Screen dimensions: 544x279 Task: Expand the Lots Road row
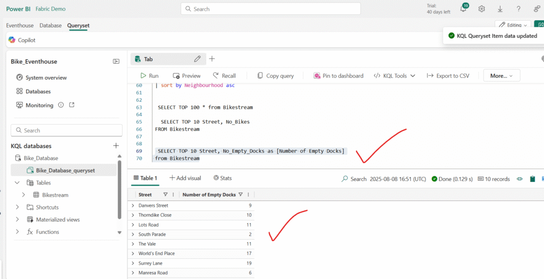coord(133,224)
